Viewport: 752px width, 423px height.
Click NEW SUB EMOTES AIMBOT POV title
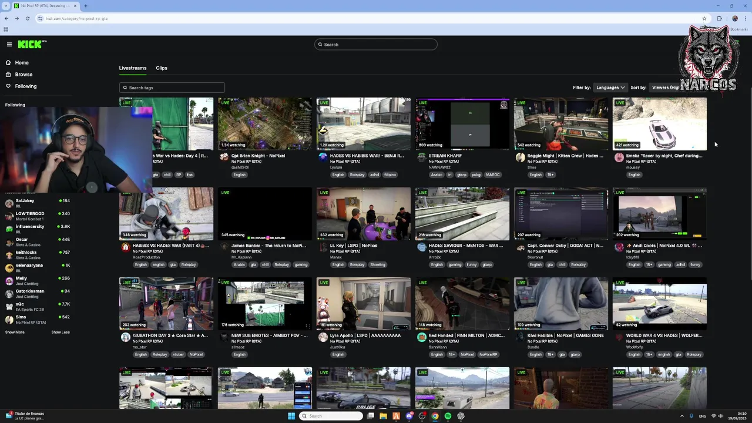pyautogui.click(x=269, y=335)
